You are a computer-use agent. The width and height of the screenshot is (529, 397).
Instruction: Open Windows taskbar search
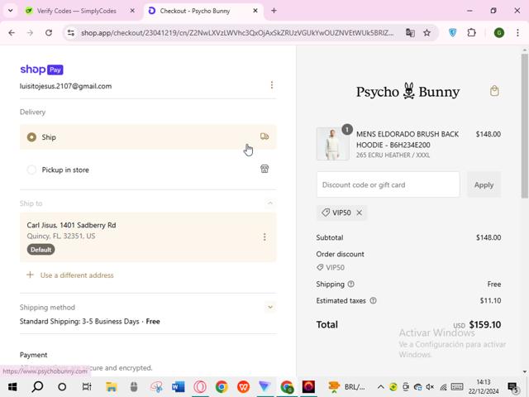tap(37, 387)
